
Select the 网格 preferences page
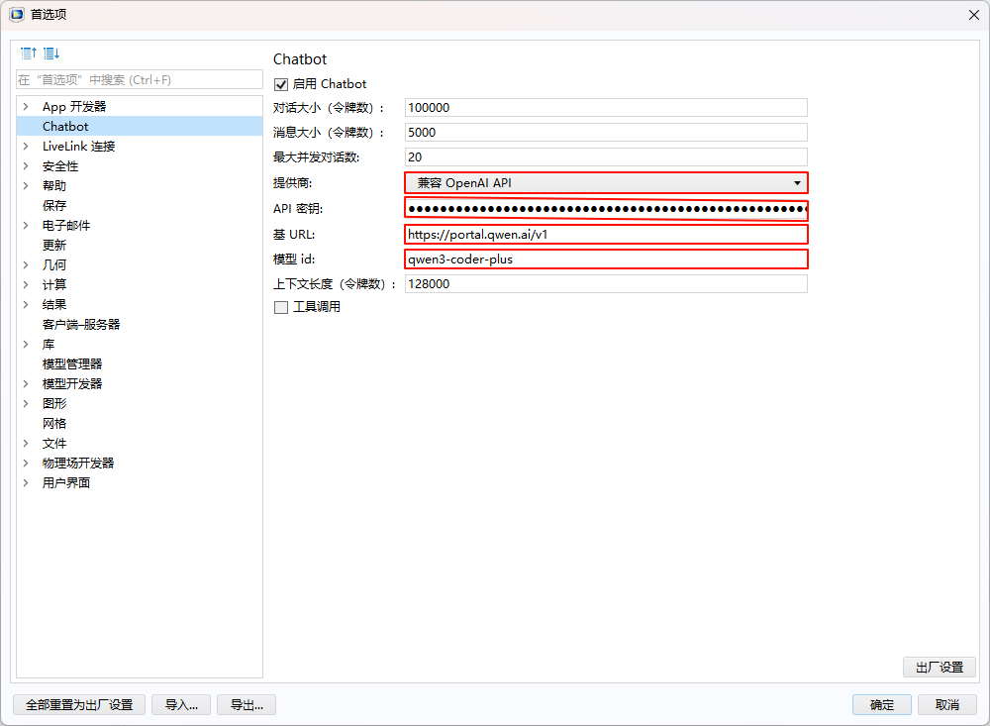coord(54,423)
